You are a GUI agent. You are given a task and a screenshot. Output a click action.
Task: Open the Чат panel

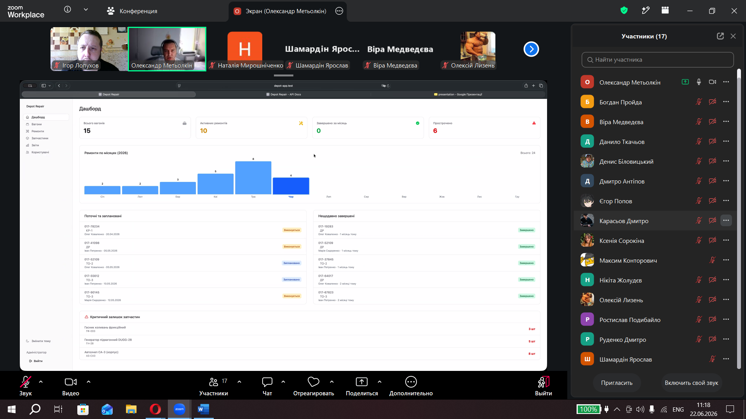[x=267, y=386]
